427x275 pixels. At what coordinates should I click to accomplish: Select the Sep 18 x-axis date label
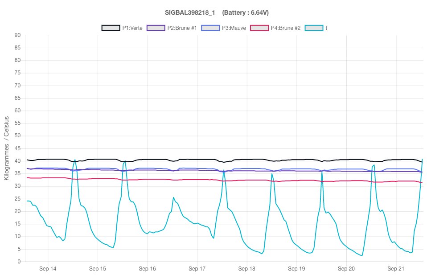[x=246, y=269]
